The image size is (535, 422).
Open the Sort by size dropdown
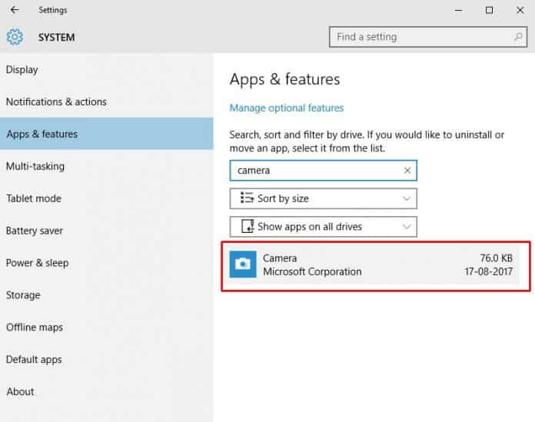pos(323,198)
